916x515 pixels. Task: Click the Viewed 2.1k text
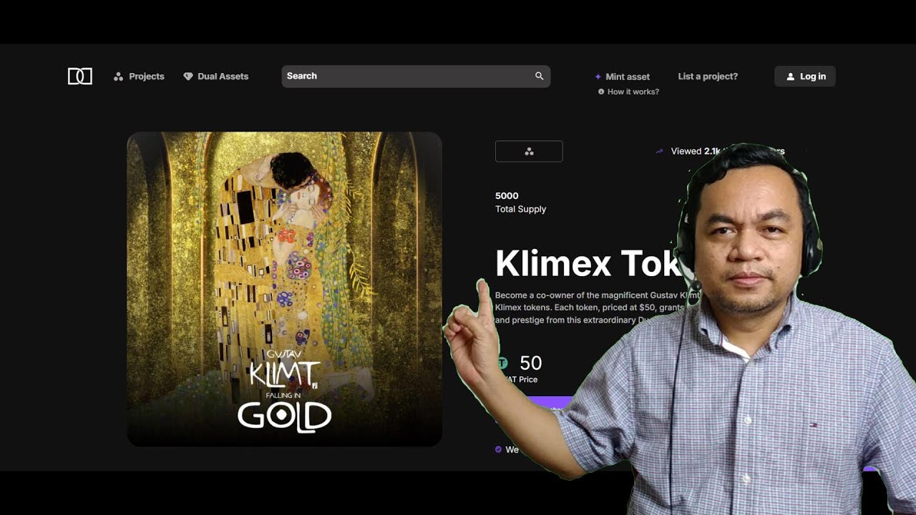tap(695, 151)
